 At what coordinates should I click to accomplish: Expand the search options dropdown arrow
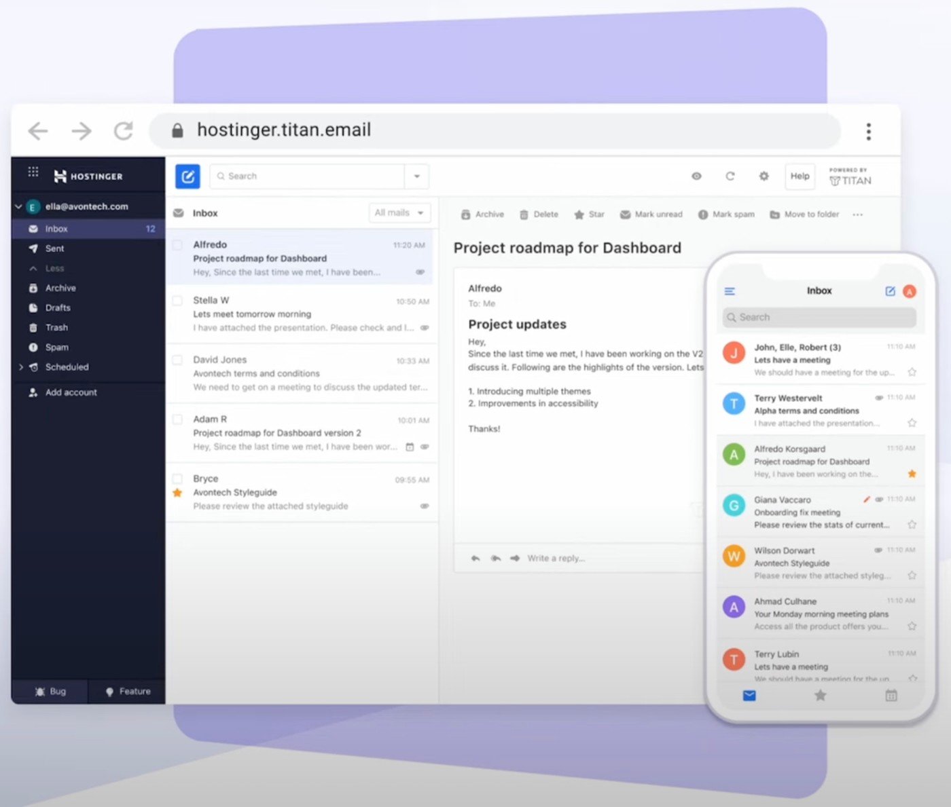[x=416, y=176]
